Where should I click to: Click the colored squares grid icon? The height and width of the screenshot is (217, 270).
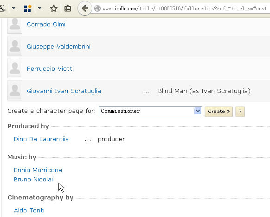pyautogui.click(x=27, y=8)
